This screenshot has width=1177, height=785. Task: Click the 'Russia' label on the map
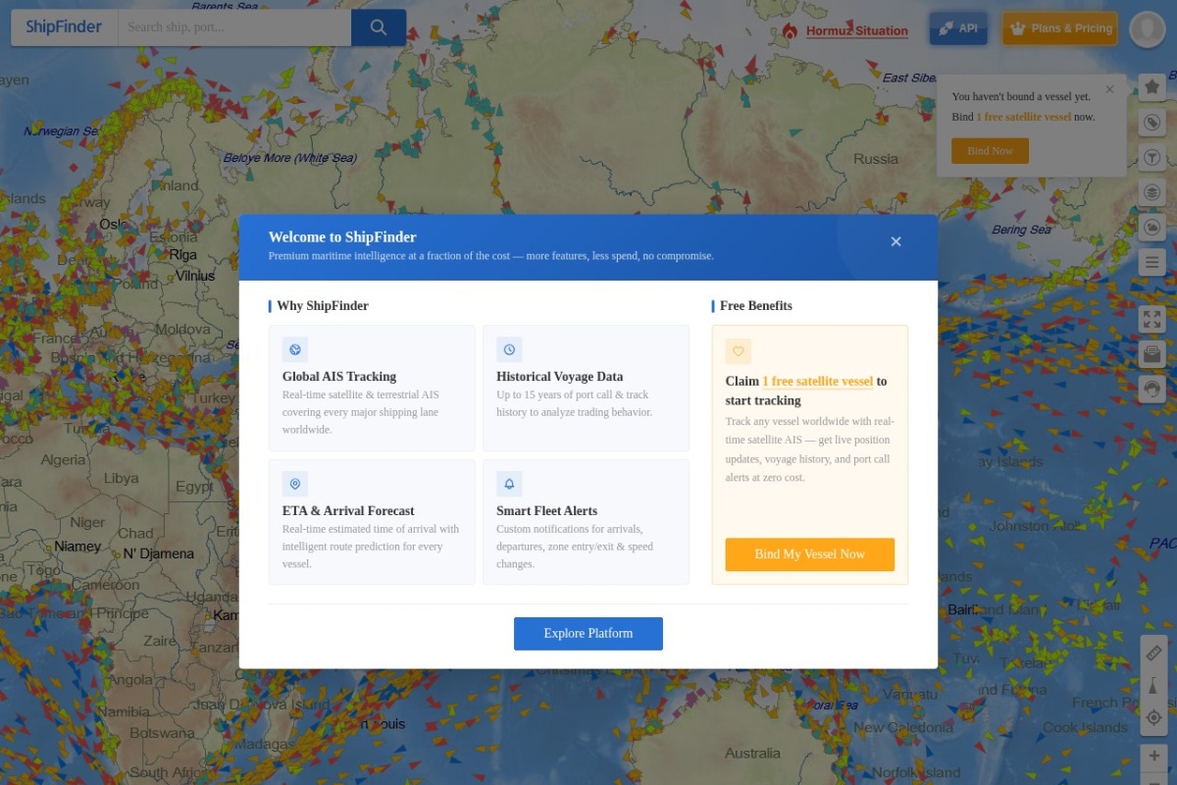click(x=876, y=159)
